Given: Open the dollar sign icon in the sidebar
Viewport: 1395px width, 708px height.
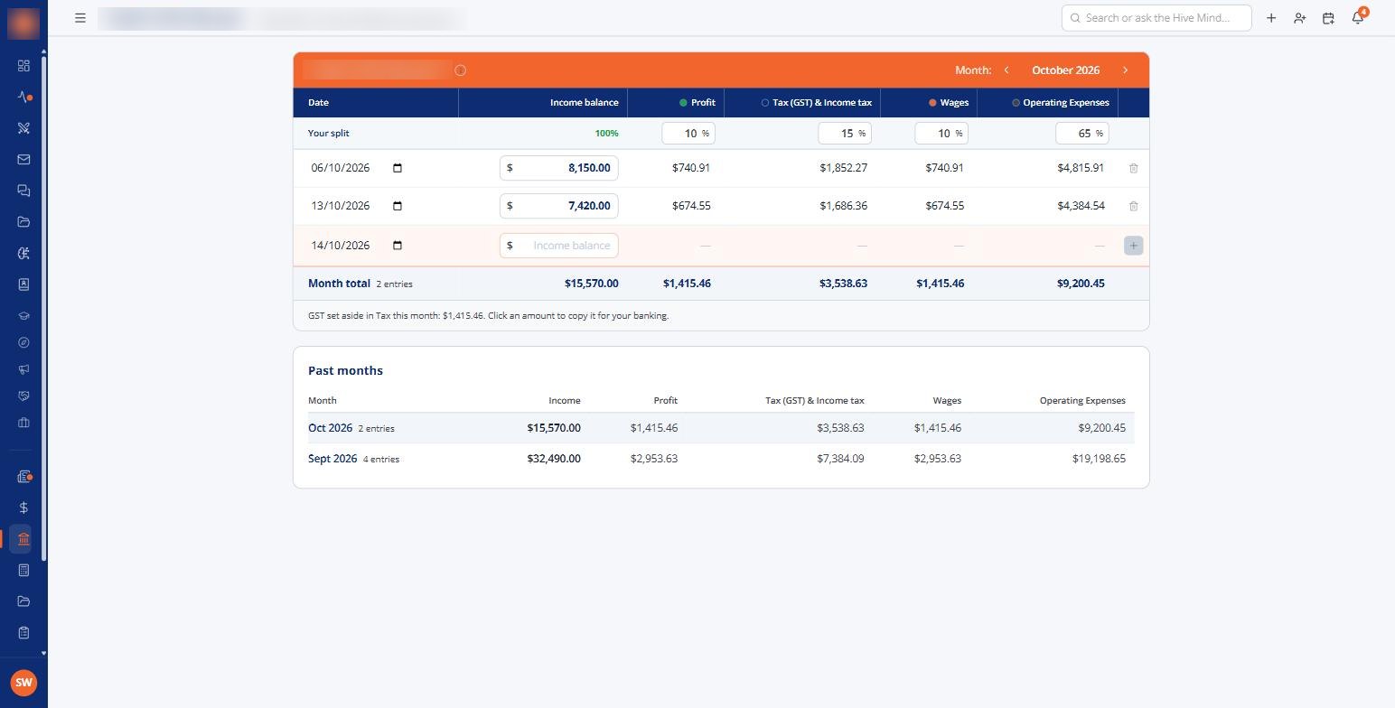Looking at the screenshot, I should click(23, 508).
